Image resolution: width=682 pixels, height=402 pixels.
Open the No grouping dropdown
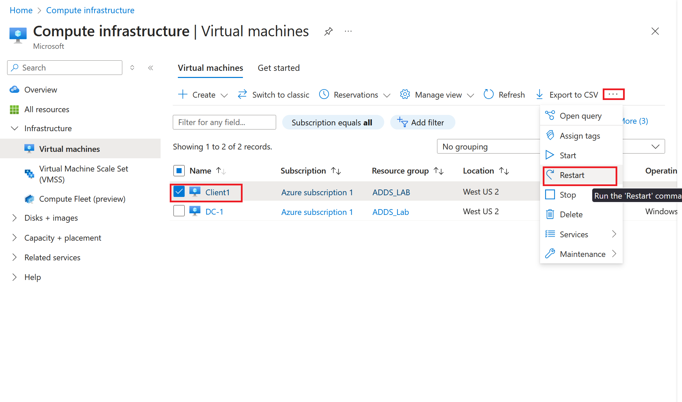[551, 146]
